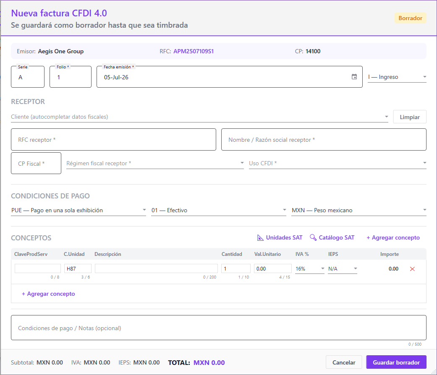This screenshot has height=375, width=437.
Task: Open the IVA % 16% dropdown
Action: 310,268
